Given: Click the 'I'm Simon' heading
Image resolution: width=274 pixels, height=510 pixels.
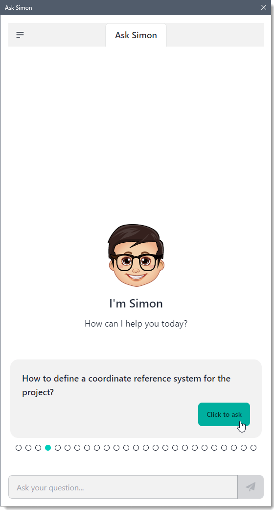Looking at the screenshot, I should [136, 304].
